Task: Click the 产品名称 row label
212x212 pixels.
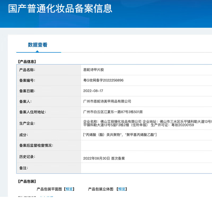Action: pyautogui.click(x=27, y=70)
